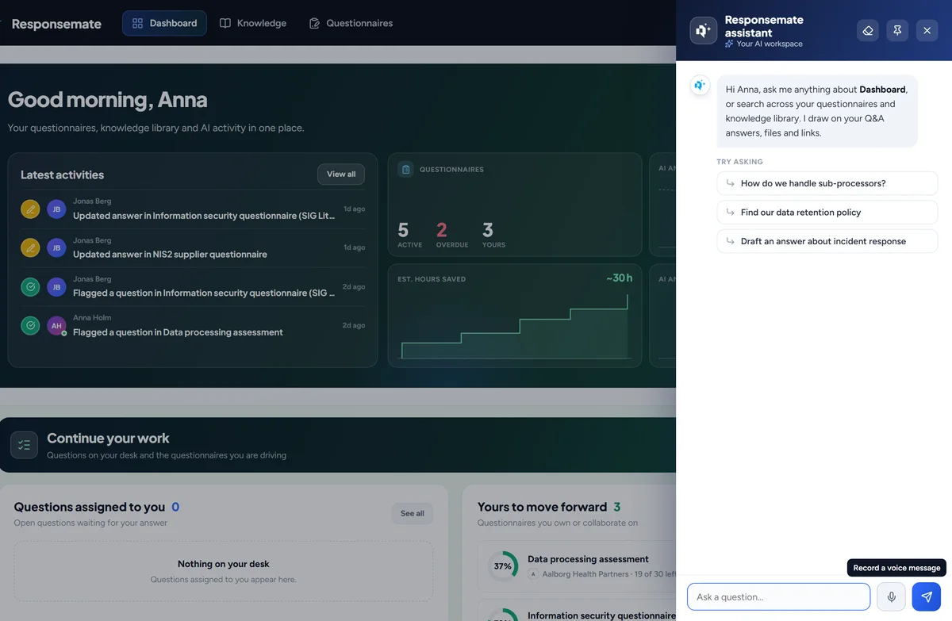Open the Information security questionnaire card
952x621 pixels.
pyautogui.click(x=601, y=615)
